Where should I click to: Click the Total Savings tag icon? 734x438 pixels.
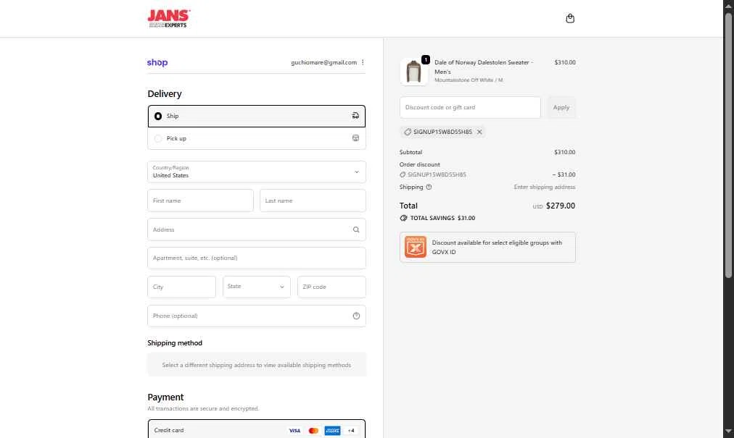403,218
